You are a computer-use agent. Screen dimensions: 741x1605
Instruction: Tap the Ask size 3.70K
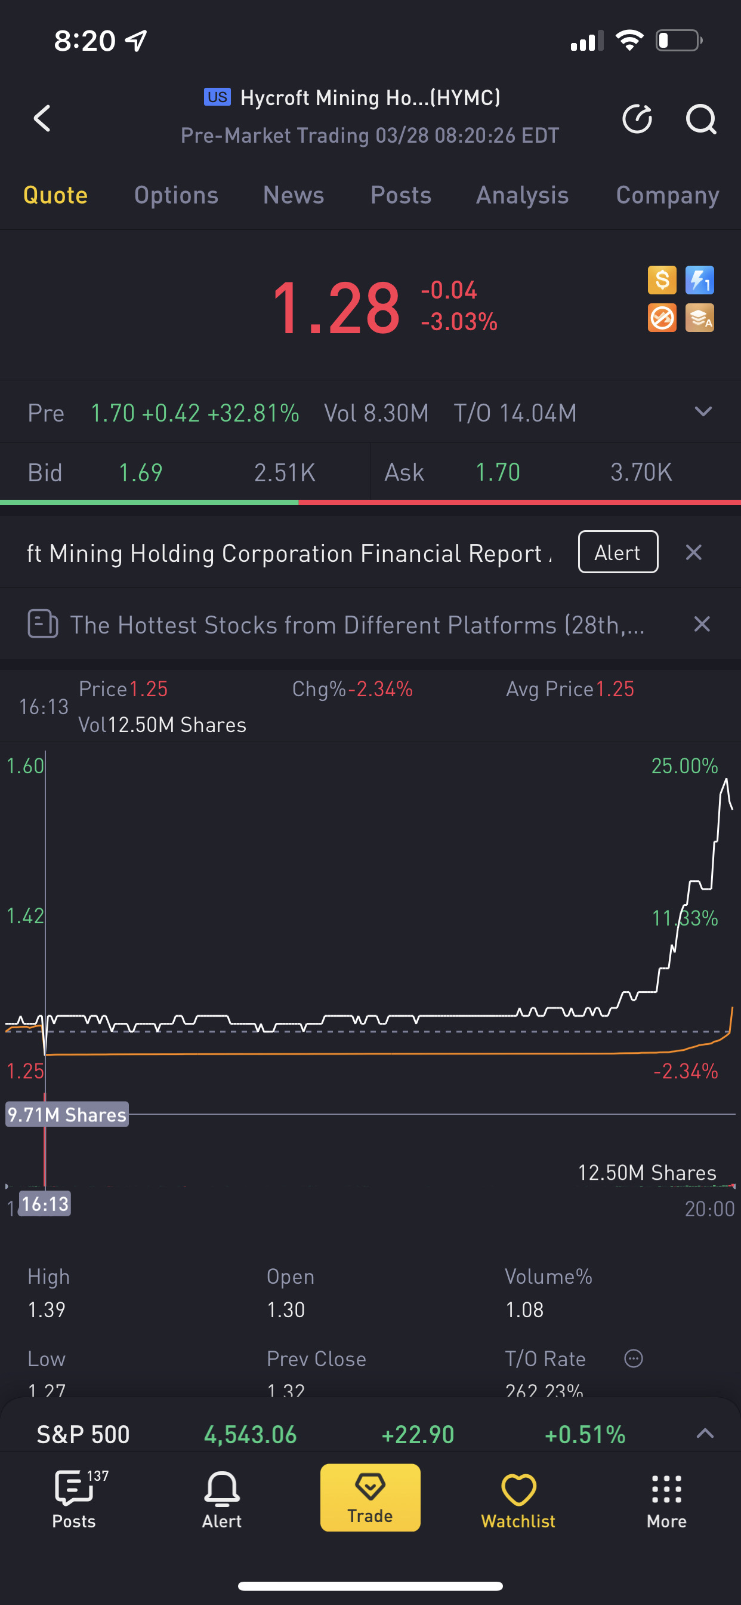pos(641,472)
